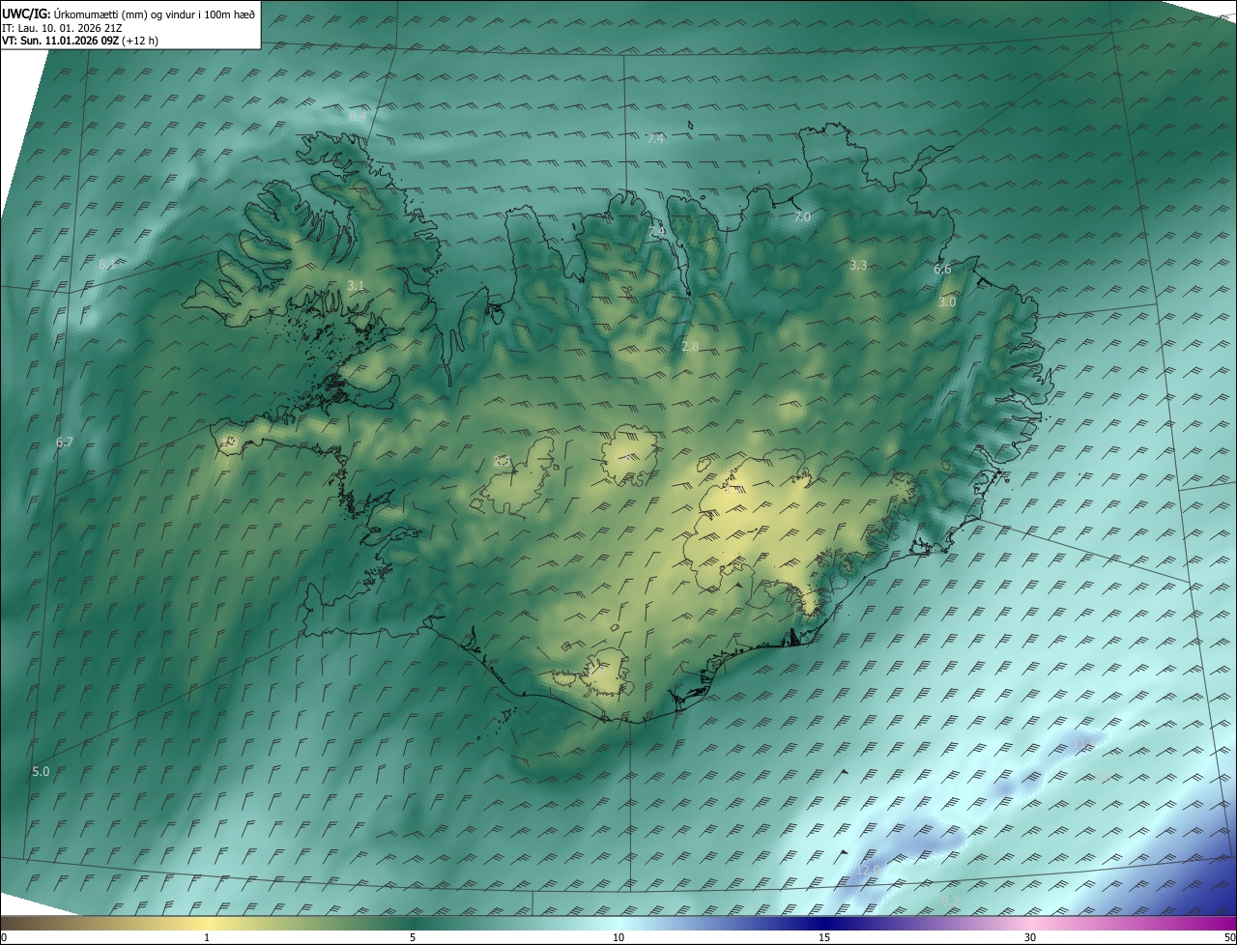The width and height of the screenshot is (1237, 945).
Task: Click the 3.0 value label on the map
Action: pos(947,302)
